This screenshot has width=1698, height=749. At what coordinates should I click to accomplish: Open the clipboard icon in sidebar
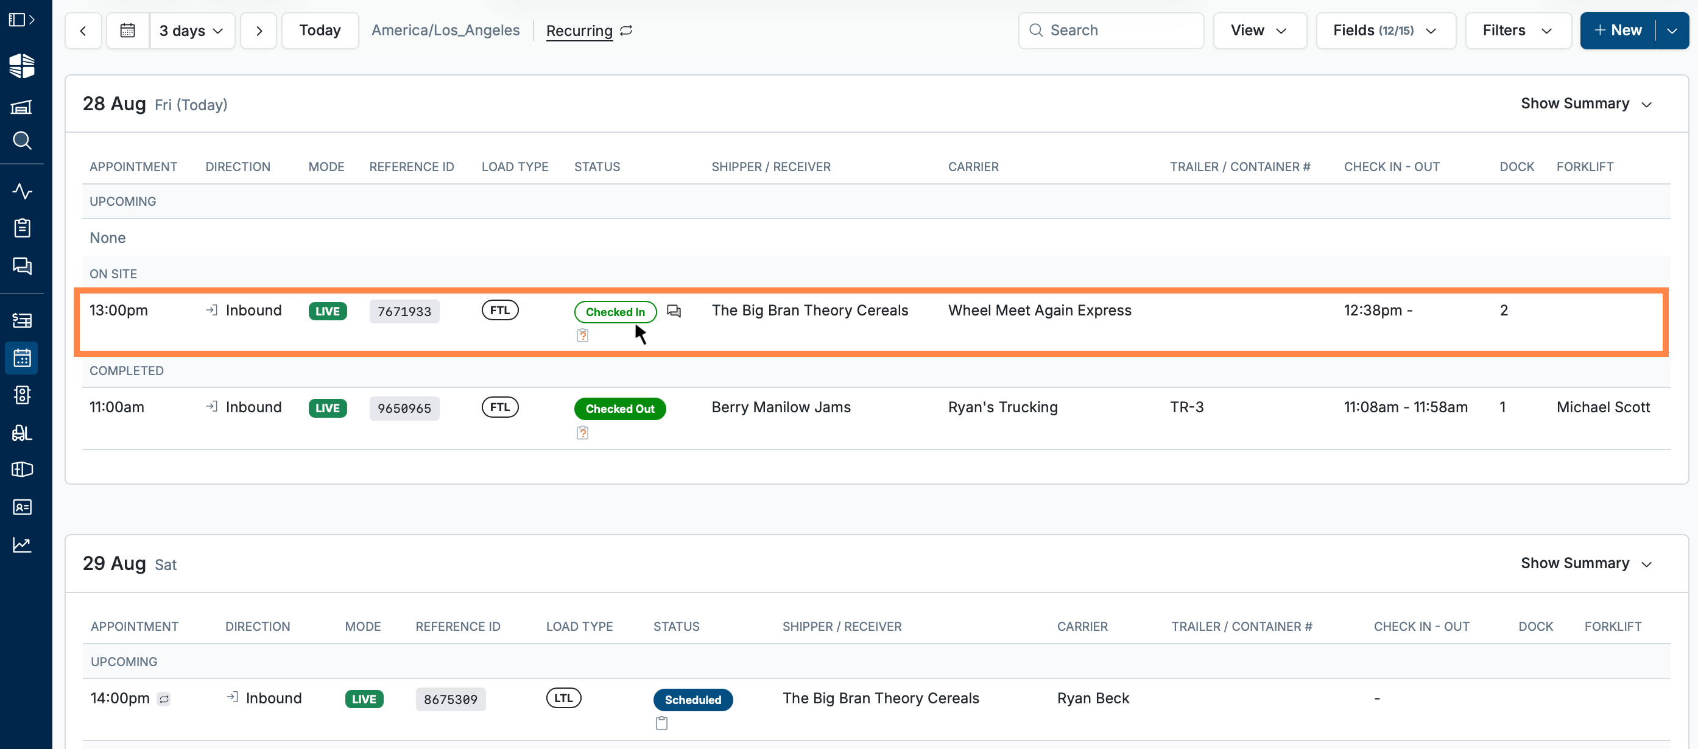pyautogui.click(x=22, y=228)
